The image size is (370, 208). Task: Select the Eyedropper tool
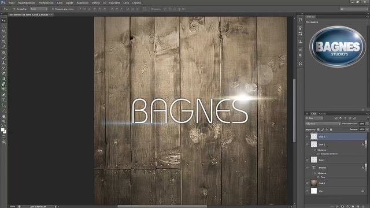(x=3, y=47)
